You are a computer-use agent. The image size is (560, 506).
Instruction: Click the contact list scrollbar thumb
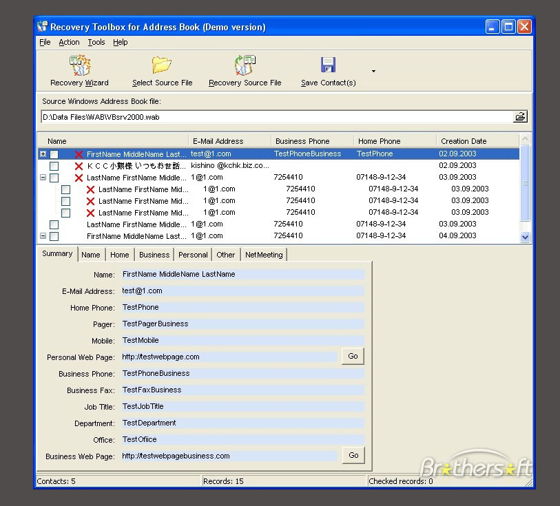525,183
